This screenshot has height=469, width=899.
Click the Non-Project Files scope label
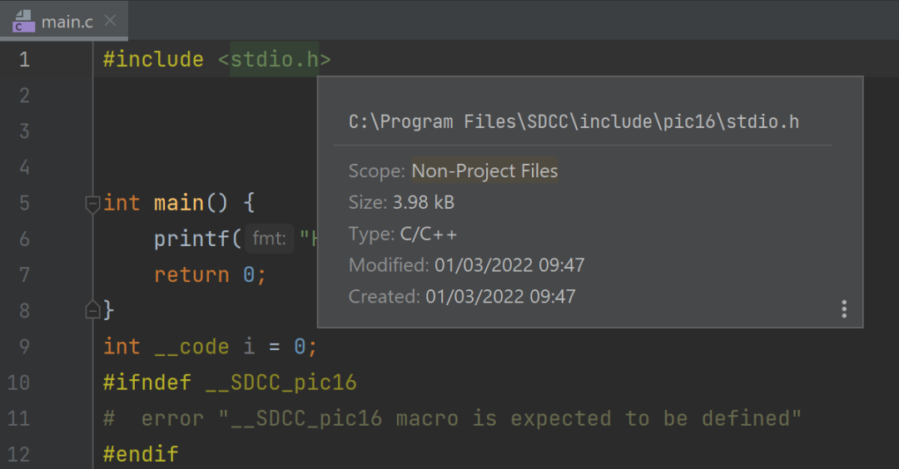pyautogui.click(x=484, y=170)
